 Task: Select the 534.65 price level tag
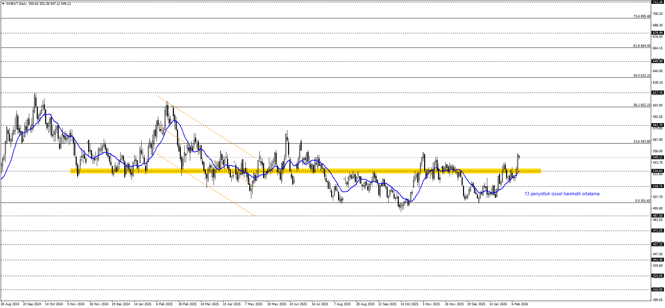[658, 171]
